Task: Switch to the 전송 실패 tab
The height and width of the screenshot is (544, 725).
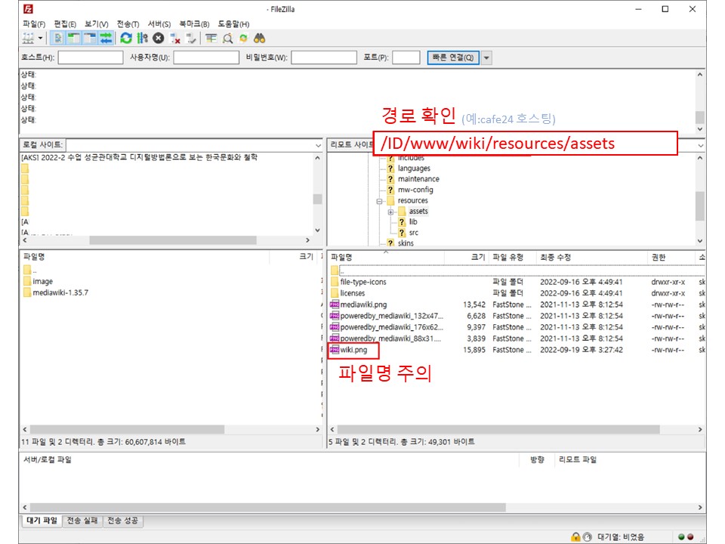Action: (x=82, y=521)
